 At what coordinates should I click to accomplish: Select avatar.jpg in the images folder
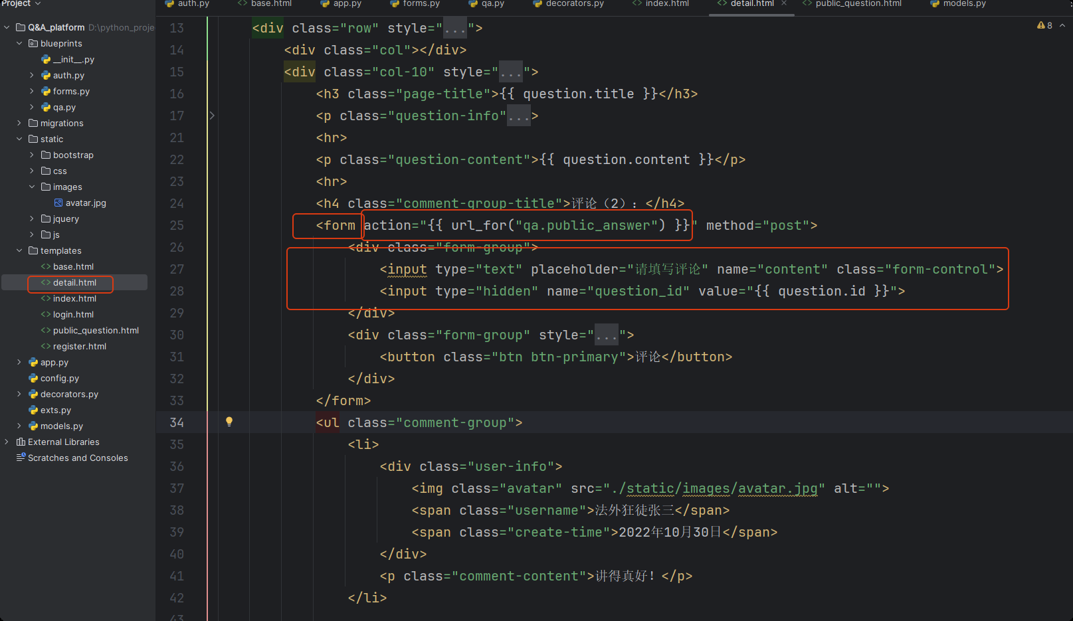pyautogui.click(x=86, y=203)
